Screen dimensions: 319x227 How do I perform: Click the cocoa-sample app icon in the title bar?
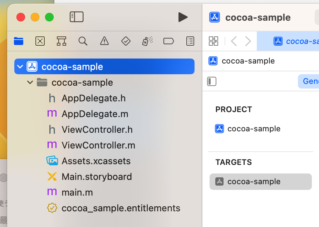215,17
